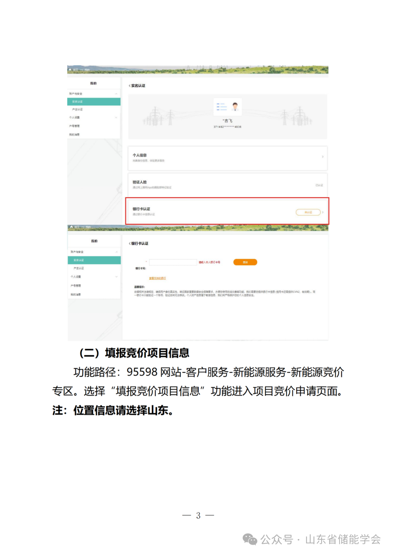Select the highlighted 实名认证 sidebar item
Image resolution: width=393 pixels, height=555 pixels.
tap(78, 102)
